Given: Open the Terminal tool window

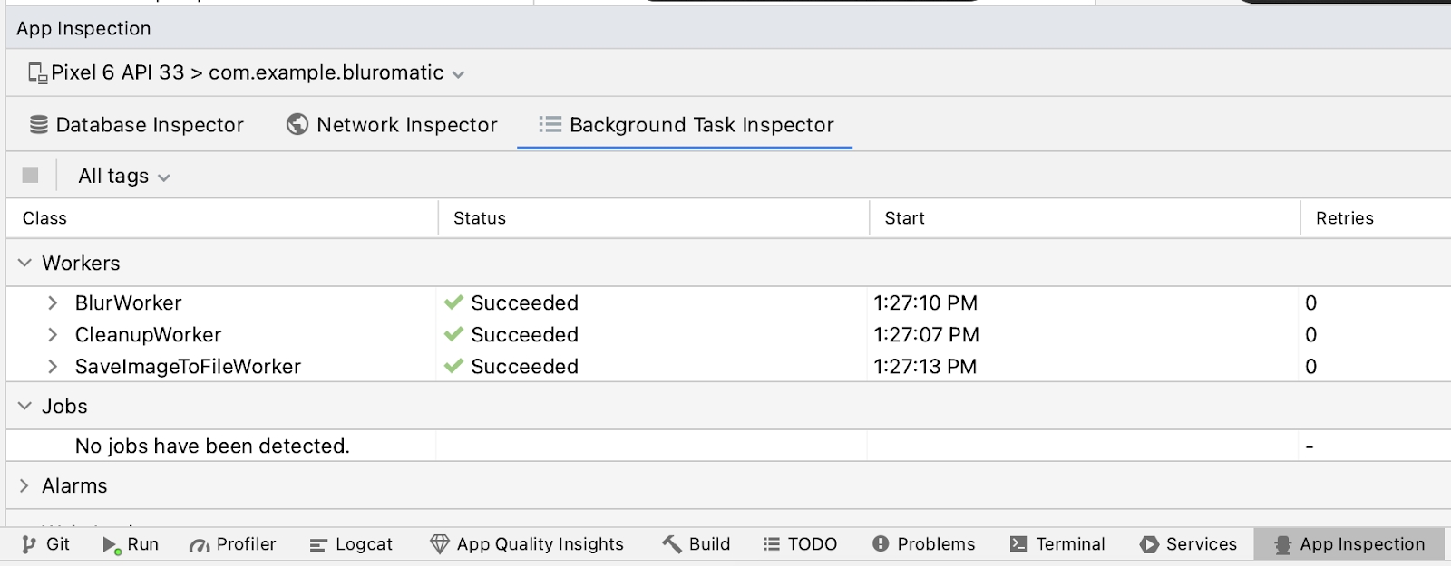Looking at the screenshot, I should (1057, 544).
